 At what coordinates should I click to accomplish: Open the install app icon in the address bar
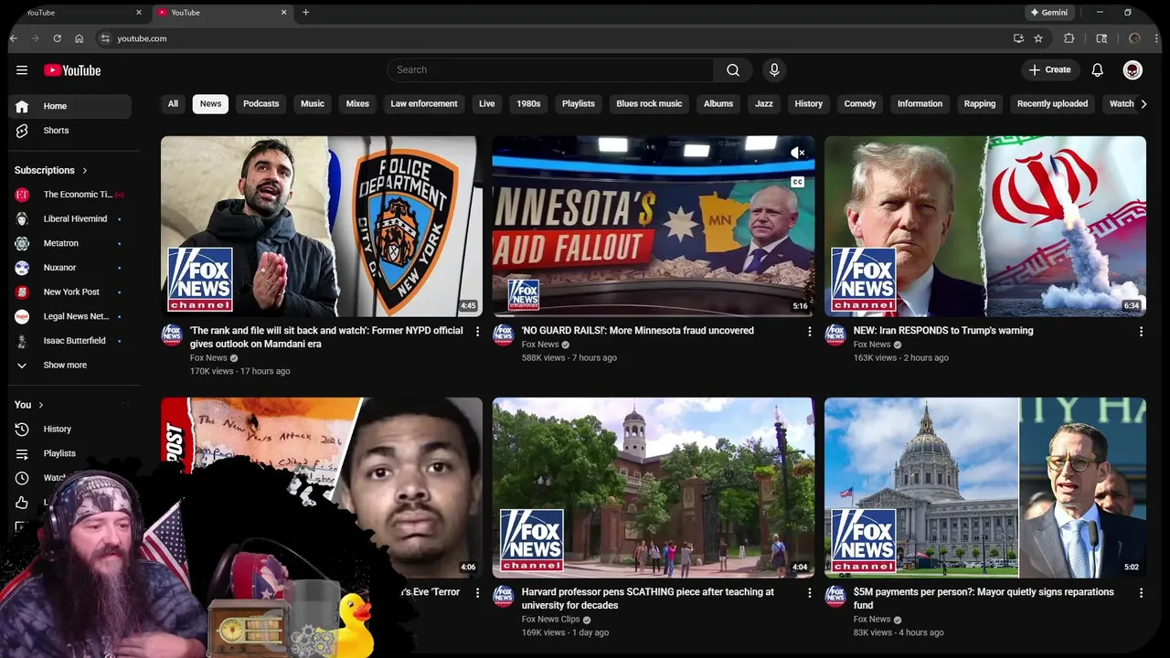[x=1018, y=38]
